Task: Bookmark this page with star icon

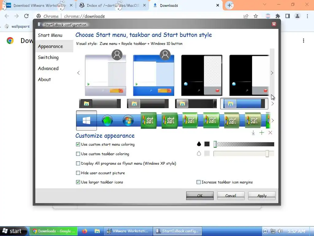Action: pyautogui.click(x=256, y=16)
